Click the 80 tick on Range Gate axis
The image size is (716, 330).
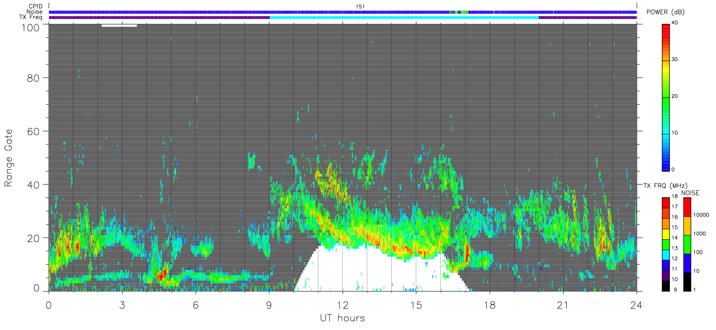pyautogui.click(x=32, y=77)
